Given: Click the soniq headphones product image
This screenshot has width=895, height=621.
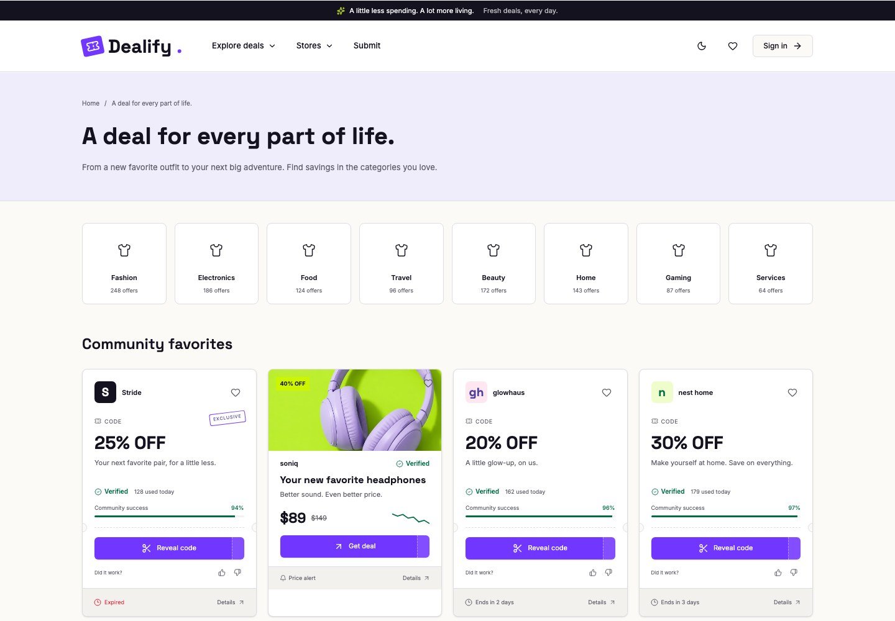Looking at the screenshot, I should click(355, 410).
